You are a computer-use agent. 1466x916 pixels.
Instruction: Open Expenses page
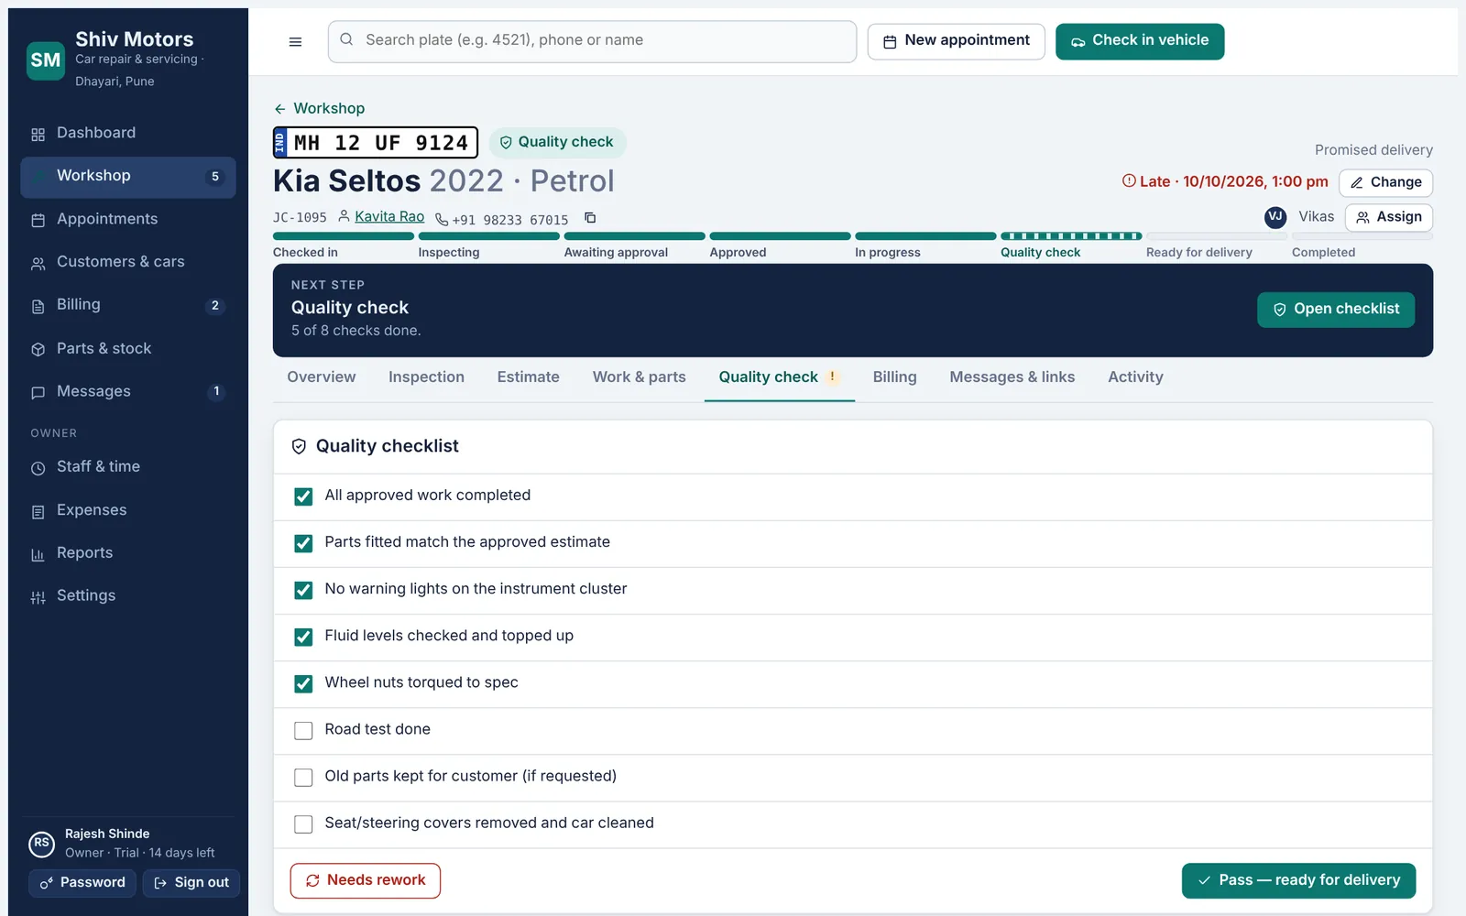point(128,510)
